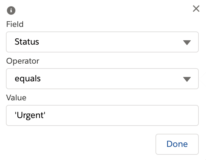Dismiss the filter popup using the cross icon
206x160 pixels.
coord(196,9)
